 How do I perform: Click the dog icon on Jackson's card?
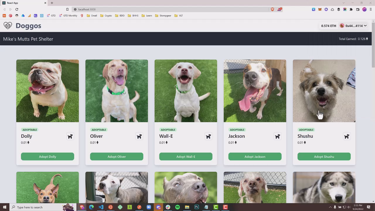(277, 136)
